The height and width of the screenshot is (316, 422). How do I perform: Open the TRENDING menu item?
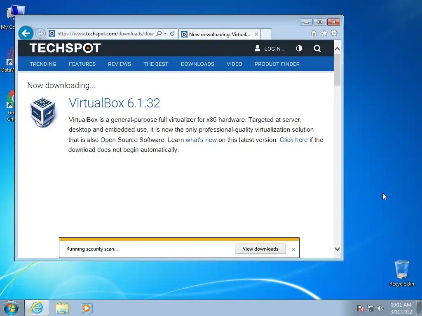tap(43, 64)
